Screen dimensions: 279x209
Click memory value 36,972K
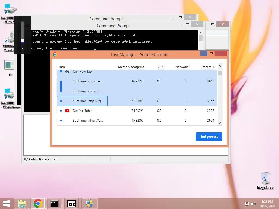click(x=137, y=81)
